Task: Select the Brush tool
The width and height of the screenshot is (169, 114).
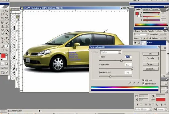Action: [6, 23]
